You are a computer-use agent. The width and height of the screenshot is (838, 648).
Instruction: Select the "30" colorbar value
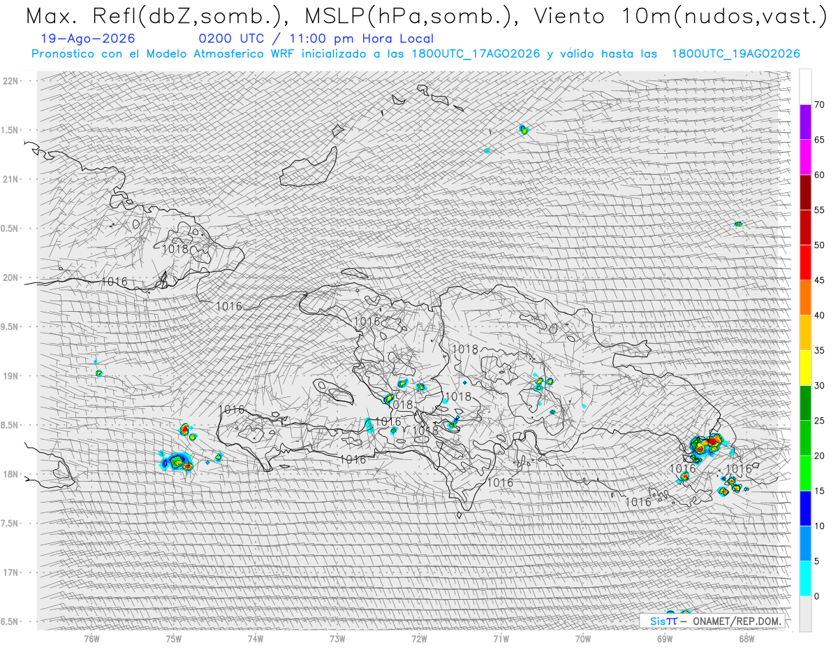819,385
